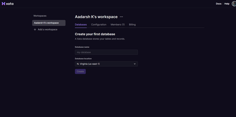Click the Database name label

point(82,47)
